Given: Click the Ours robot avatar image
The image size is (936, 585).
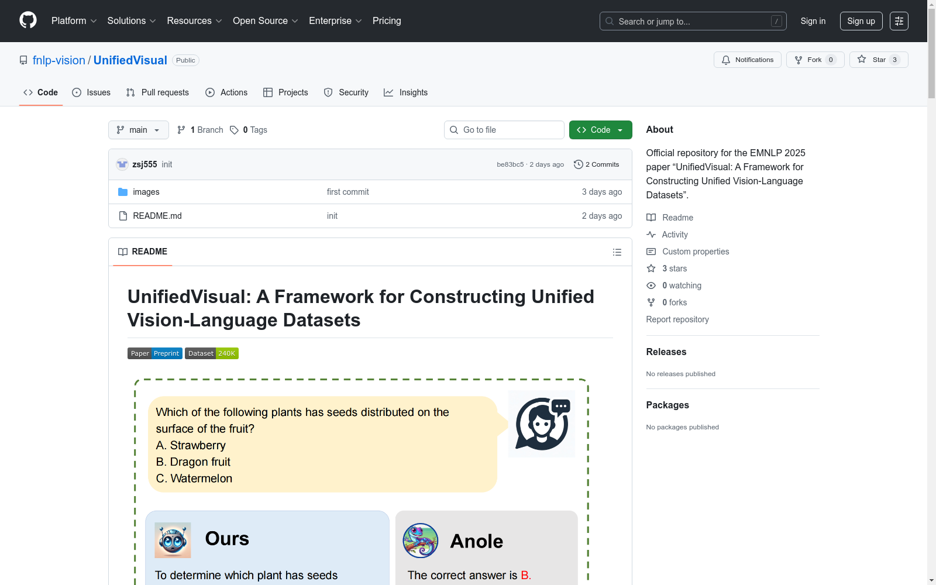Looking at the screenshot, I should pyautogui.click(x=173, y=540).
